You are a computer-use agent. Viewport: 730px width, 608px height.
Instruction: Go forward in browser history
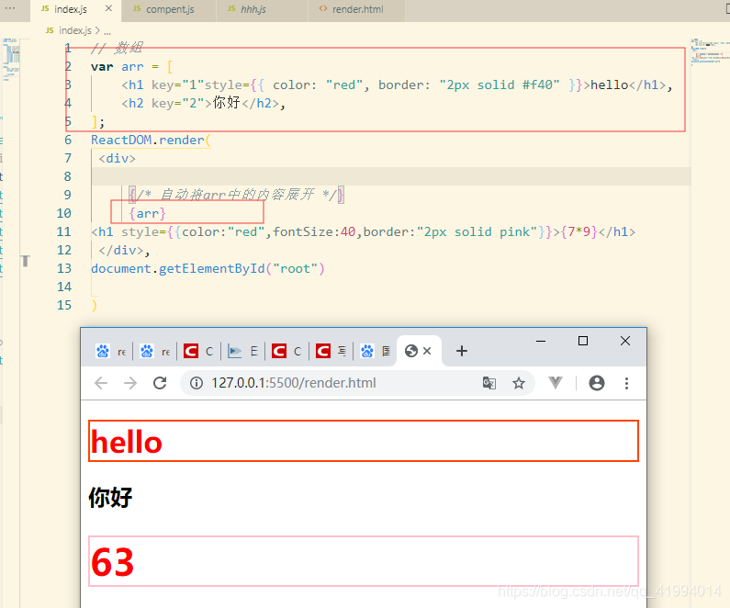(x=130, y=383)
